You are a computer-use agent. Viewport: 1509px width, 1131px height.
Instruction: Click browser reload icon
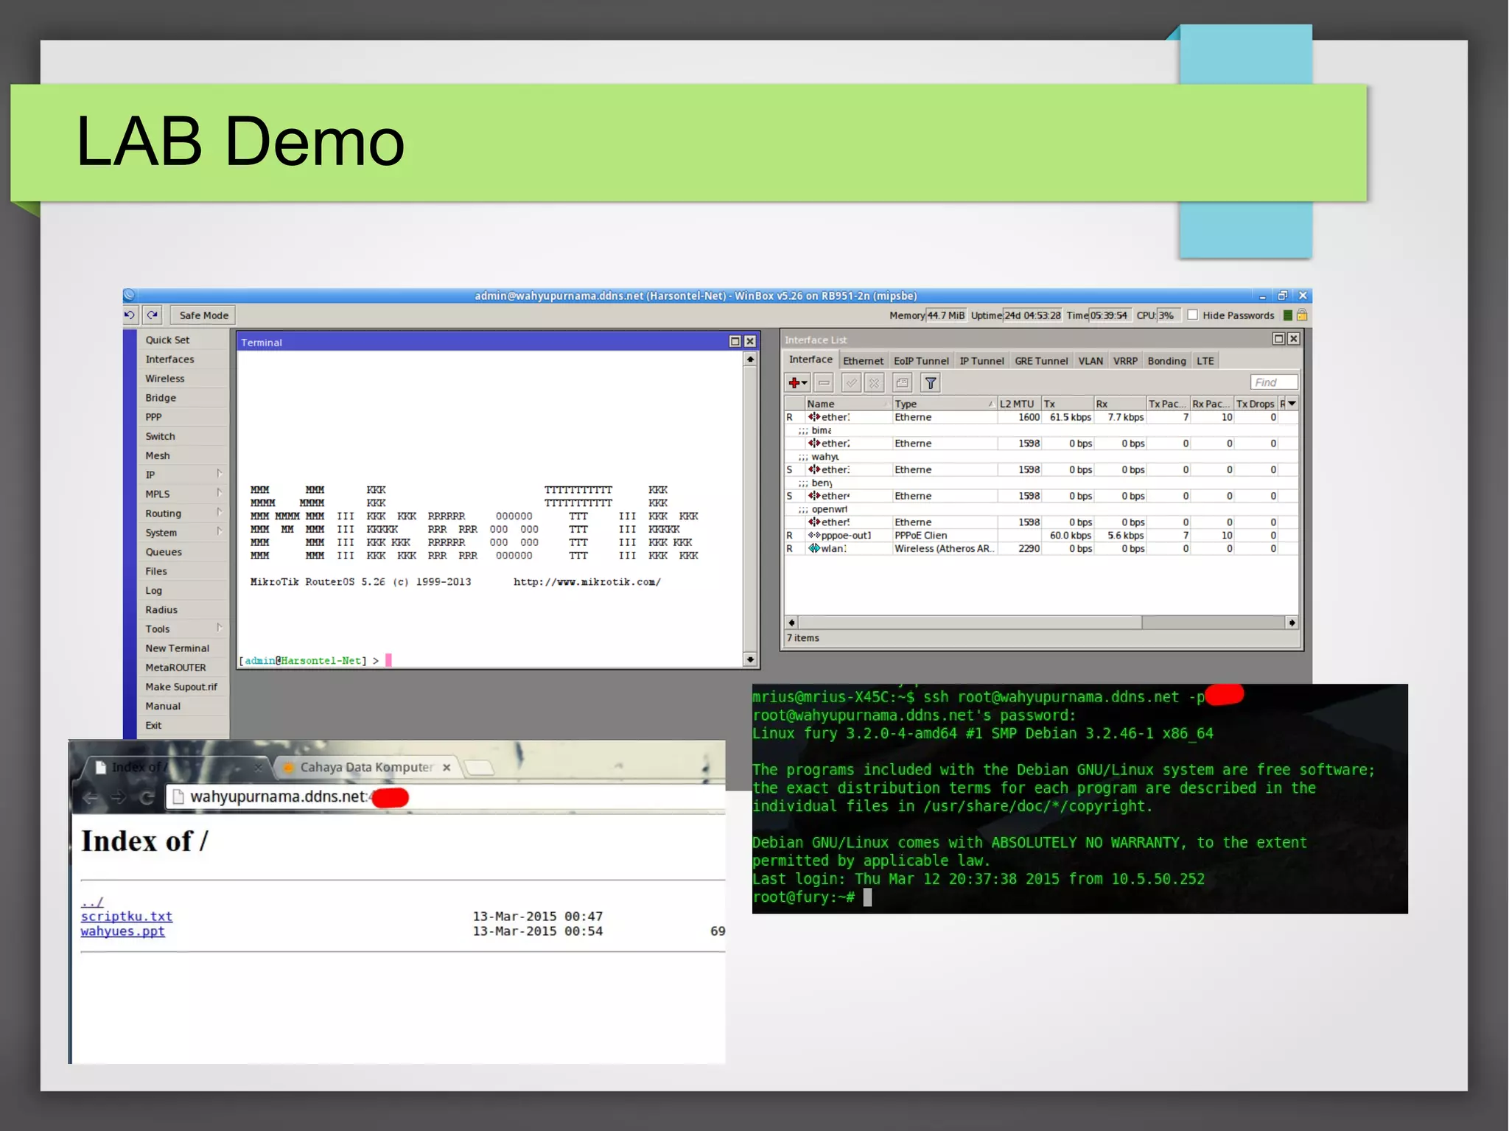pos(147,797)
